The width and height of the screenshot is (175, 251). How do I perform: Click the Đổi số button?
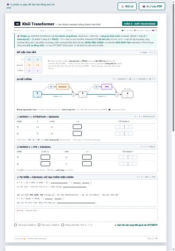point(127,7)
